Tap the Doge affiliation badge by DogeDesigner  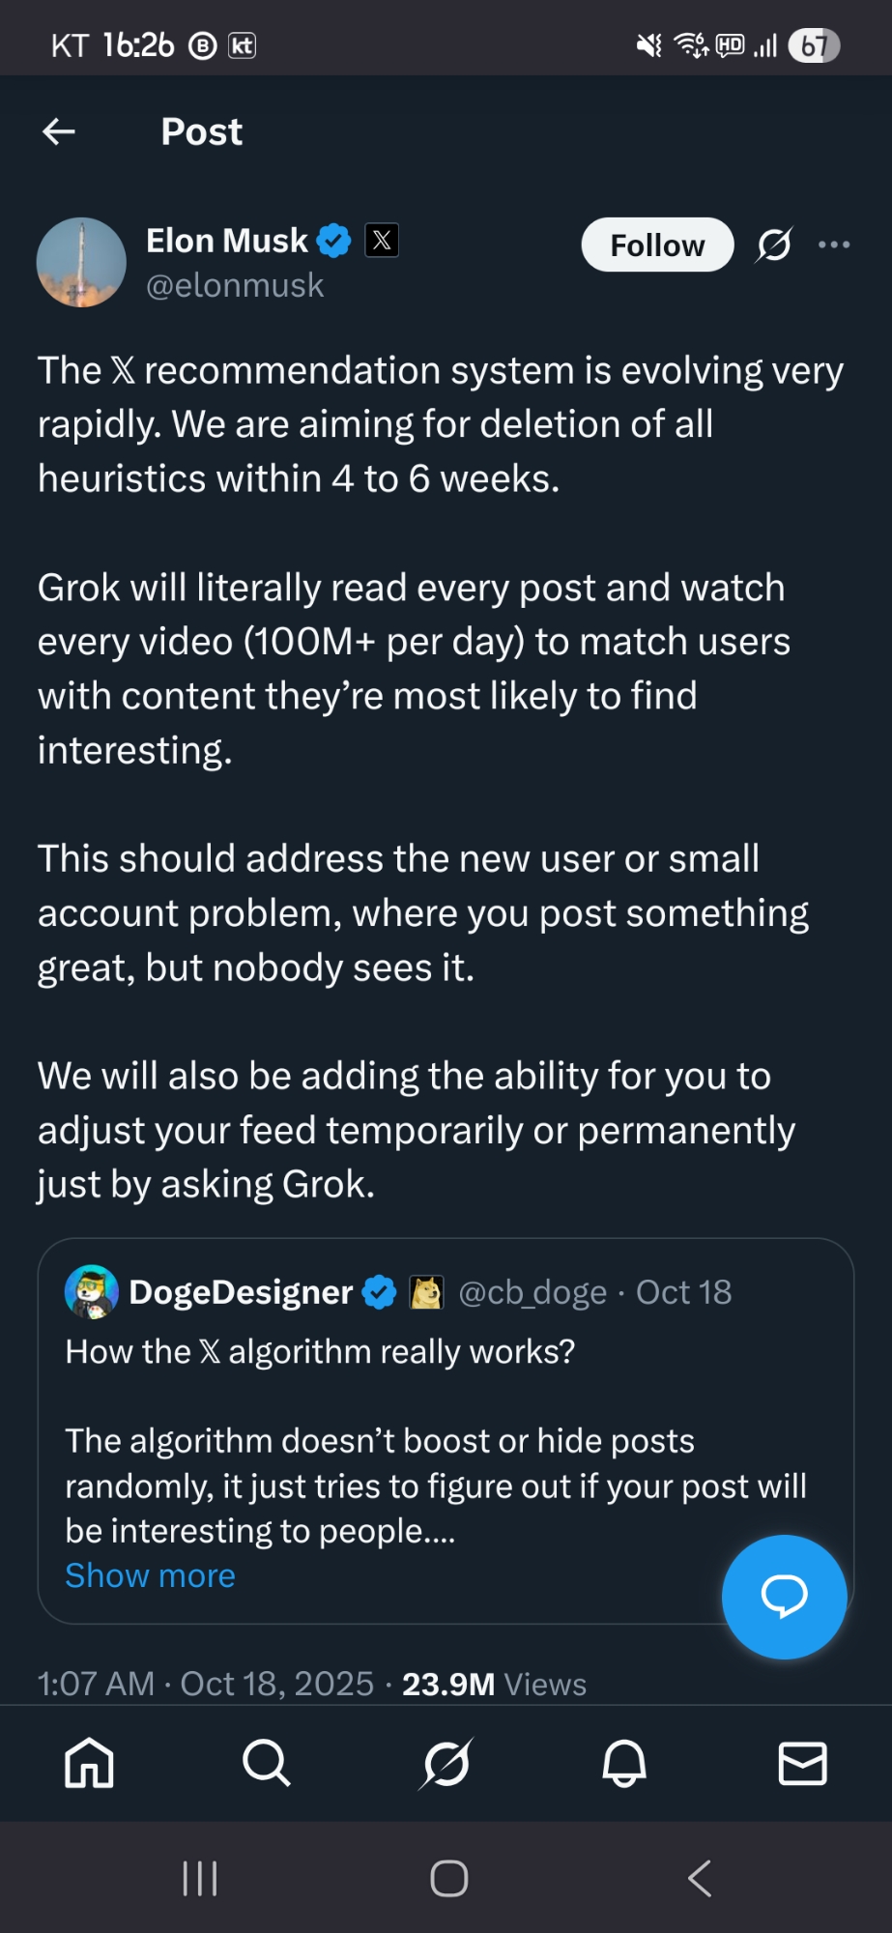click(426, 1292)
